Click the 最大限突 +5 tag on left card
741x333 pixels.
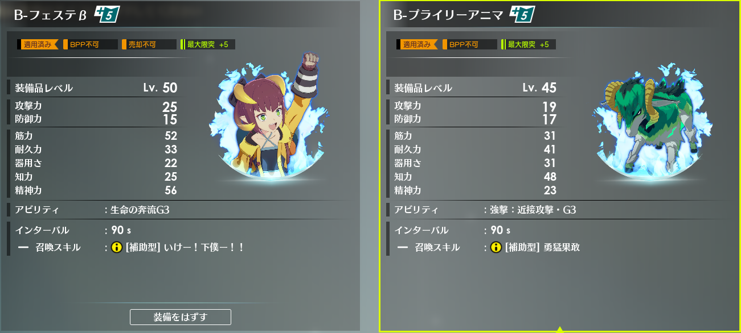click(207, 44)
